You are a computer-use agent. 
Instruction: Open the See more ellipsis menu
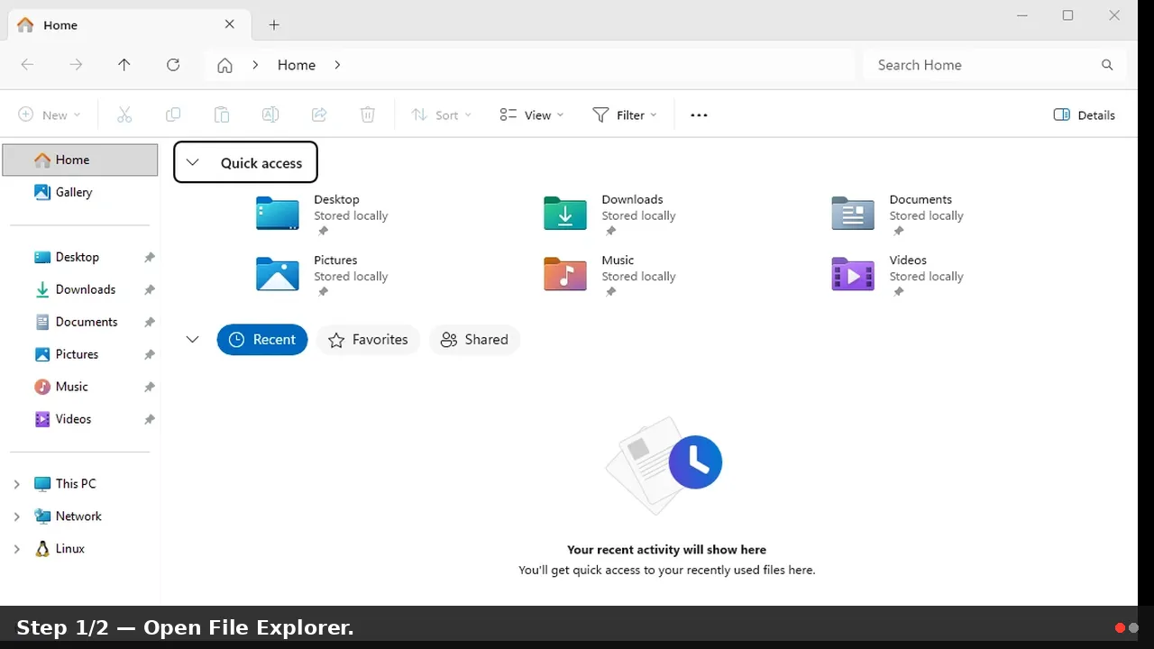click(699, 115)
